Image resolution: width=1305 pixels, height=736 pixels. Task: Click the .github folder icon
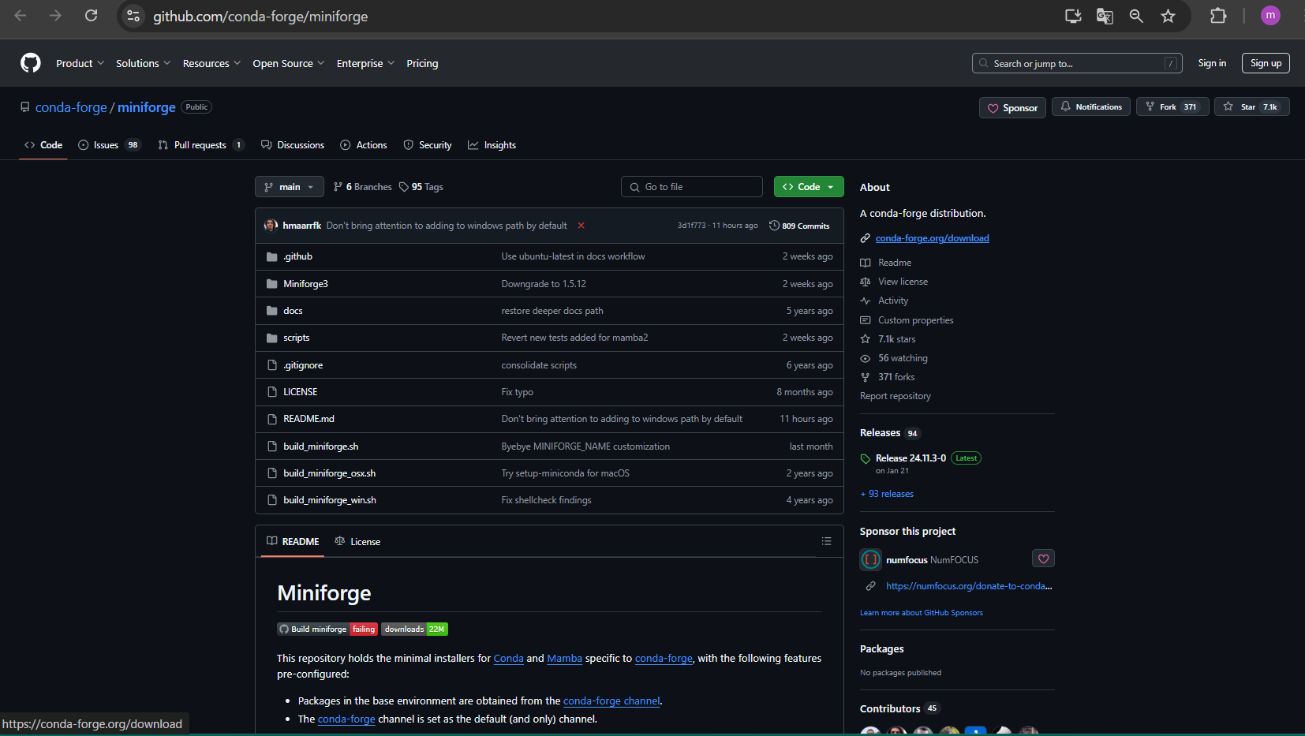[271, 256]
